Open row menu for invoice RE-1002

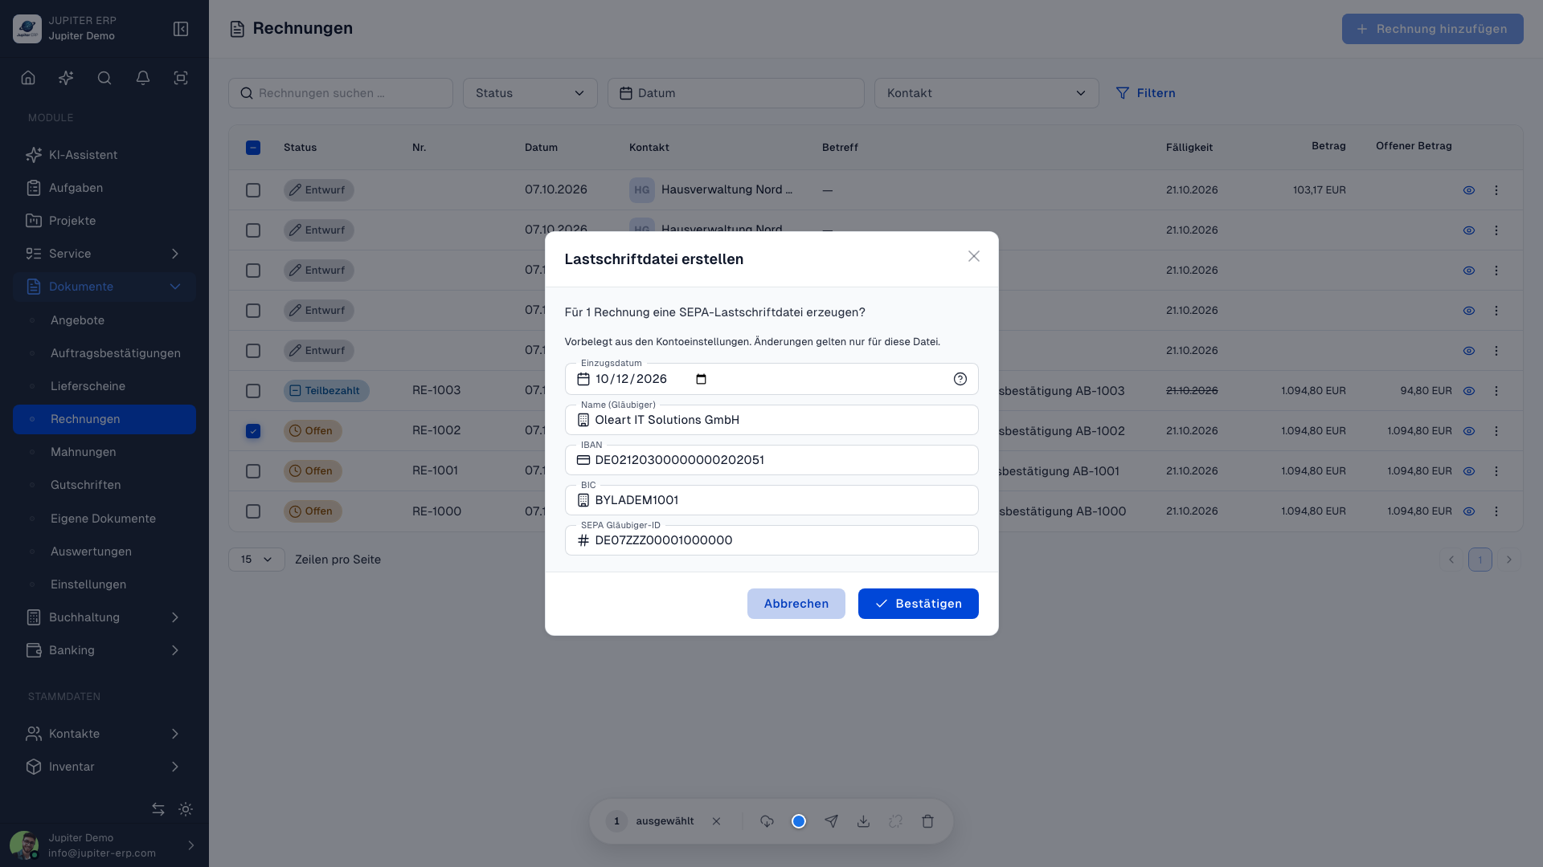[x=1496, y=431]
